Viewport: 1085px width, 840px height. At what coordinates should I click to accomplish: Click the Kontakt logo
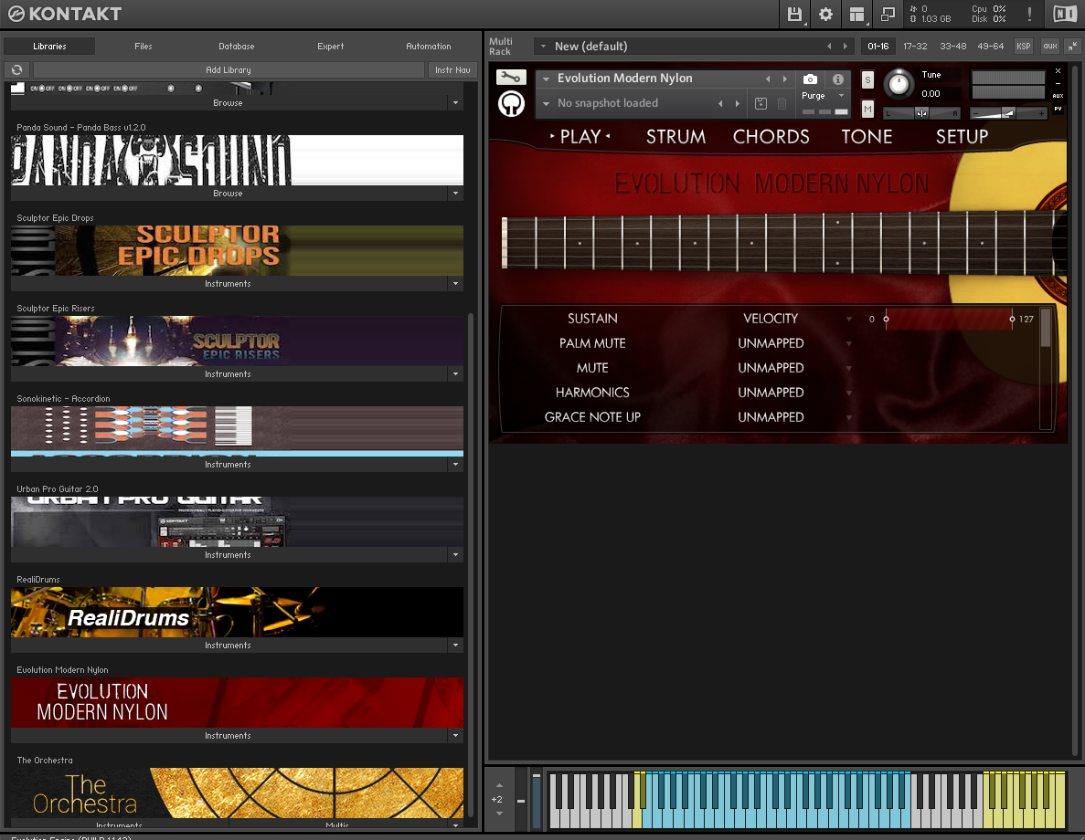point(65,14)
